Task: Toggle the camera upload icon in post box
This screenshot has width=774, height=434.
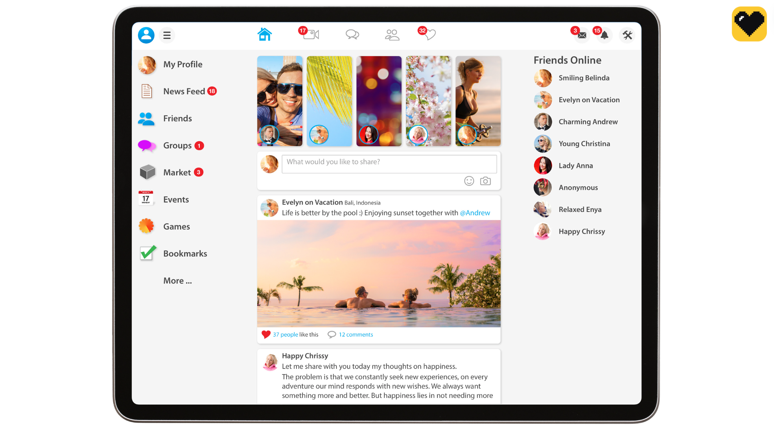Action: (x=485, y=181)
